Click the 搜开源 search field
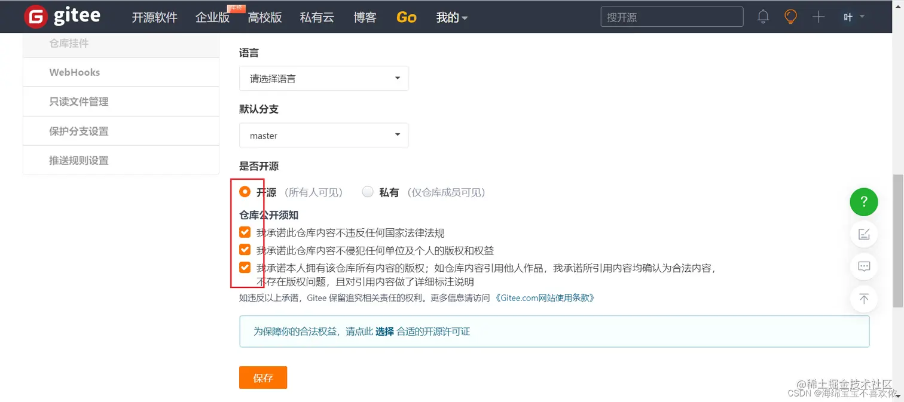Viewport: 904px width, 402px height. (x=672, y=17)
